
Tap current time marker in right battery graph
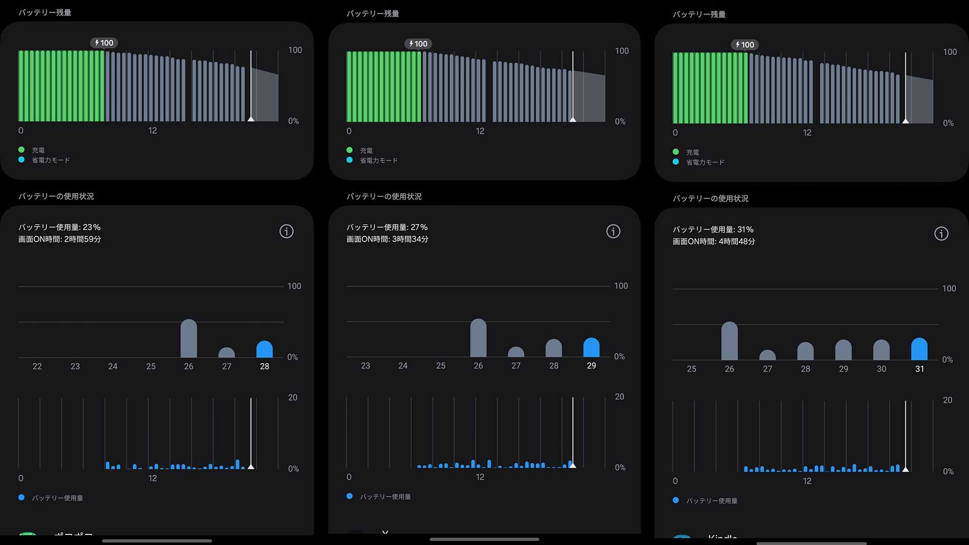[905, 120]
